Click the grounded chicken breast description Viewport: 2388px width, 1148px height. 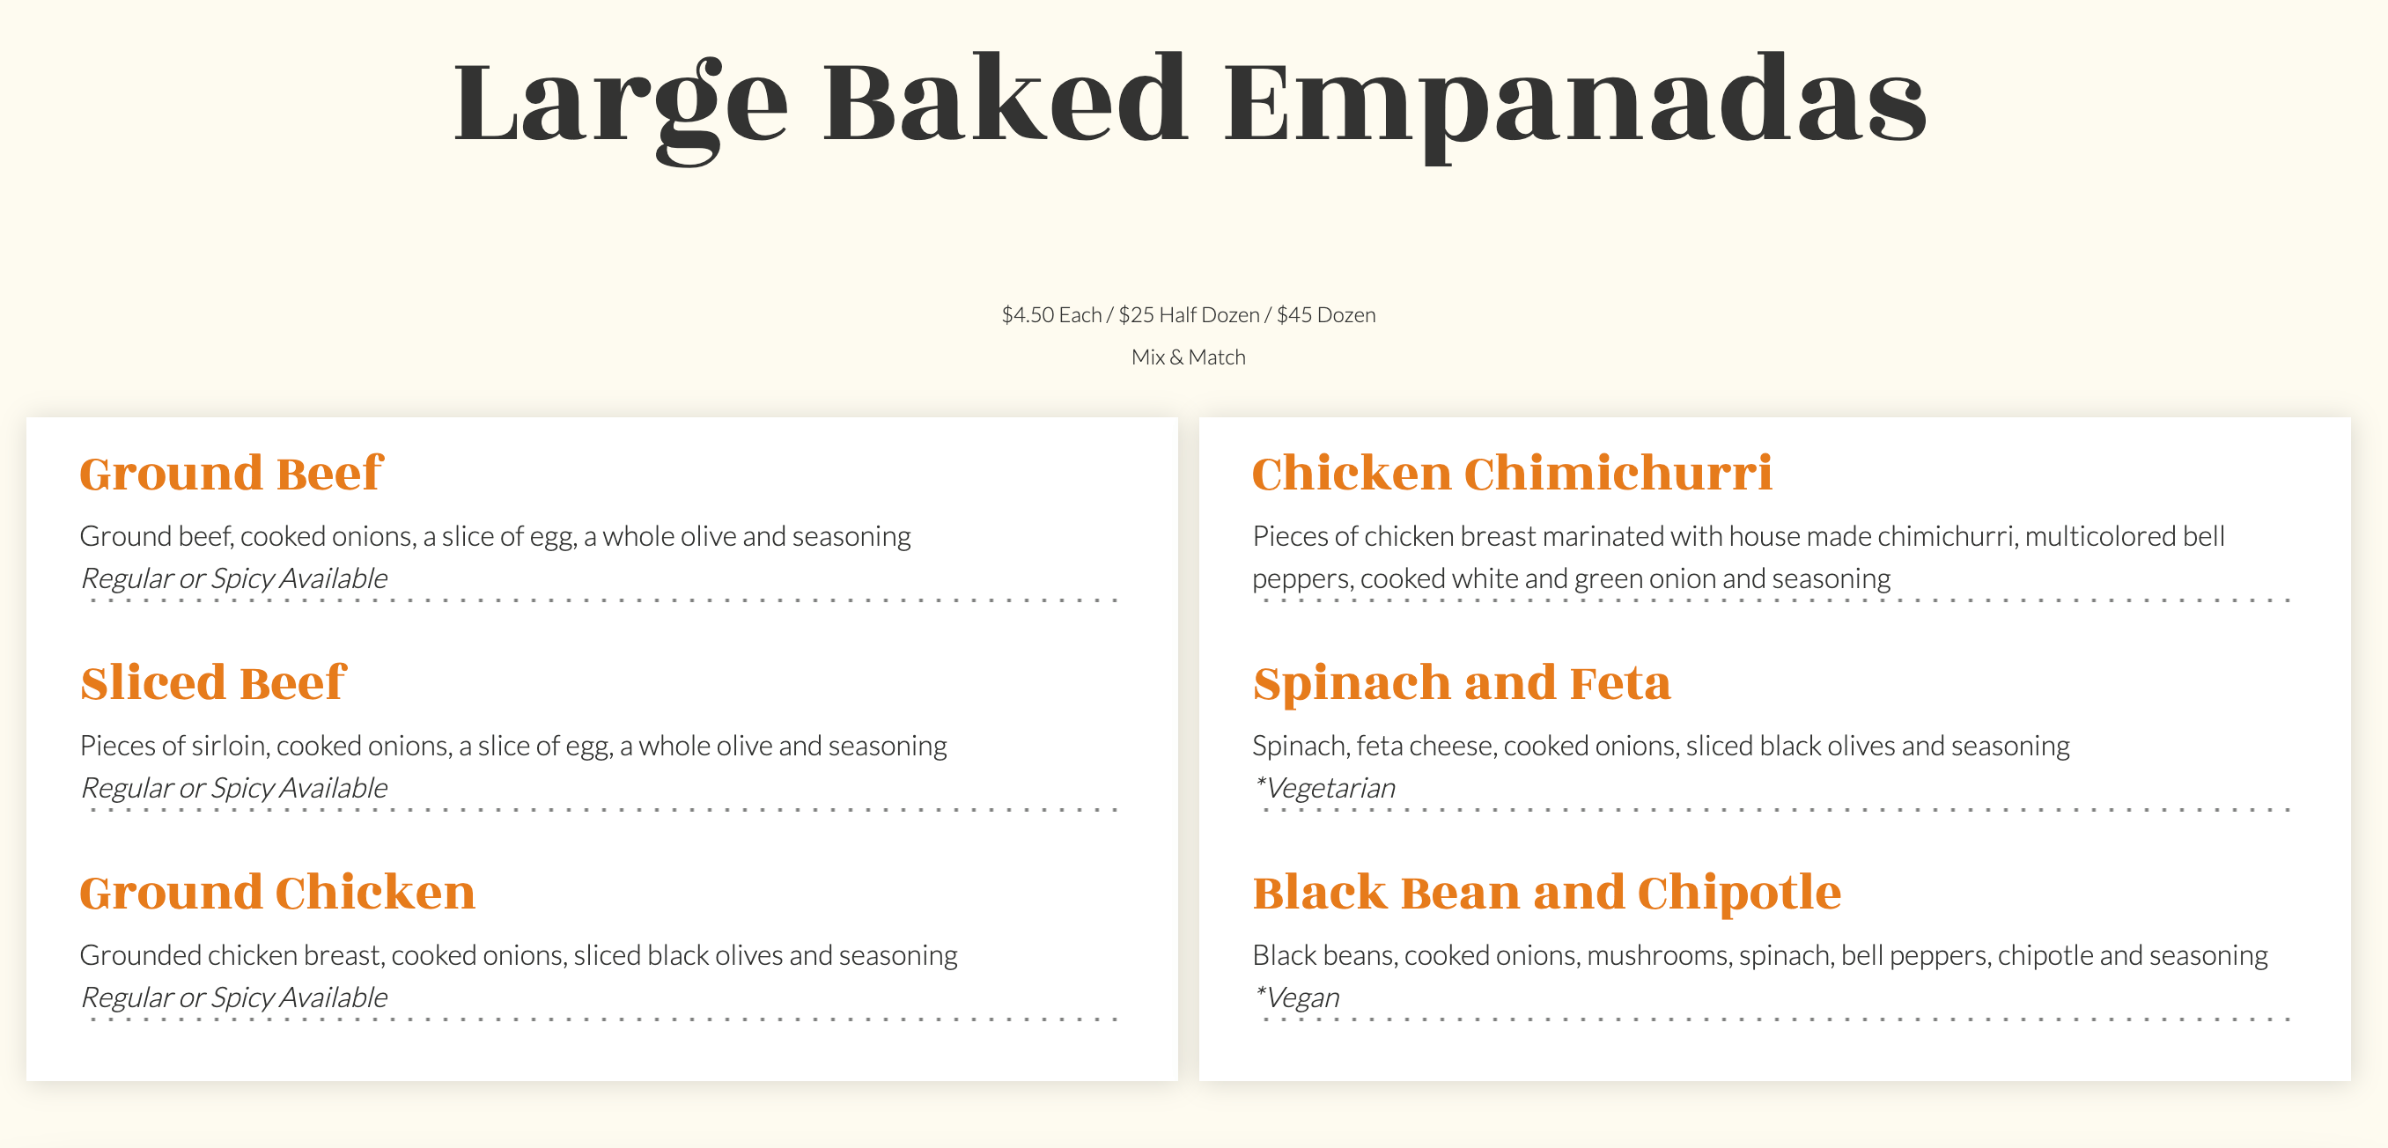coord(519,955)
